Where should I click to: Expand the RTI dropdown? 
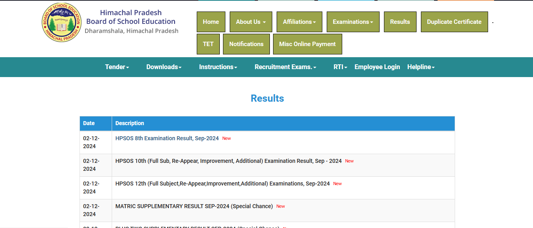pos(340,67)
